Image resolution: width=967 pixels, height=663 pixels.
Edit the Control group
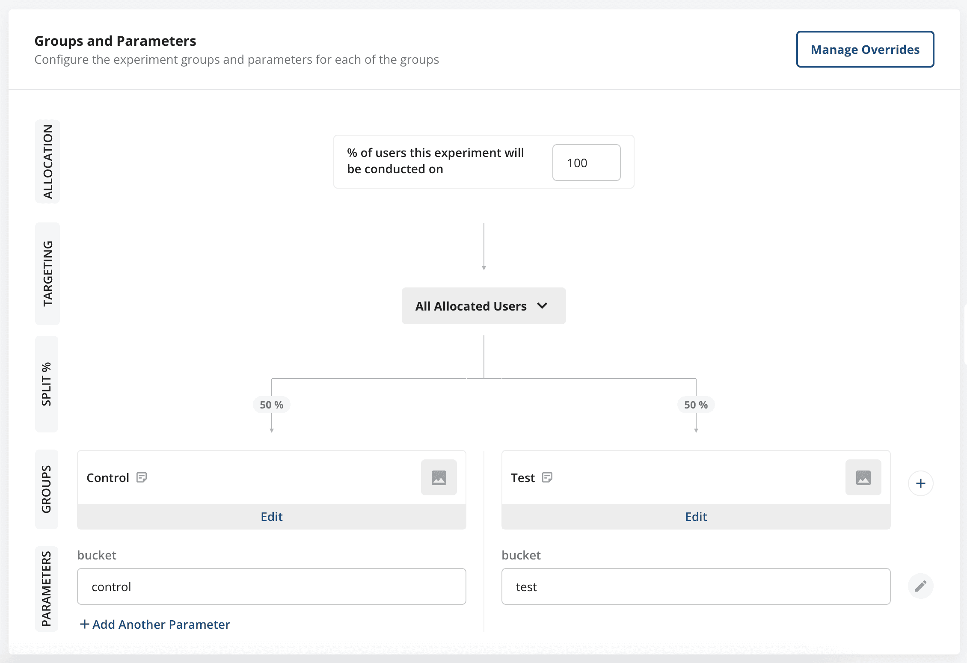271,516
